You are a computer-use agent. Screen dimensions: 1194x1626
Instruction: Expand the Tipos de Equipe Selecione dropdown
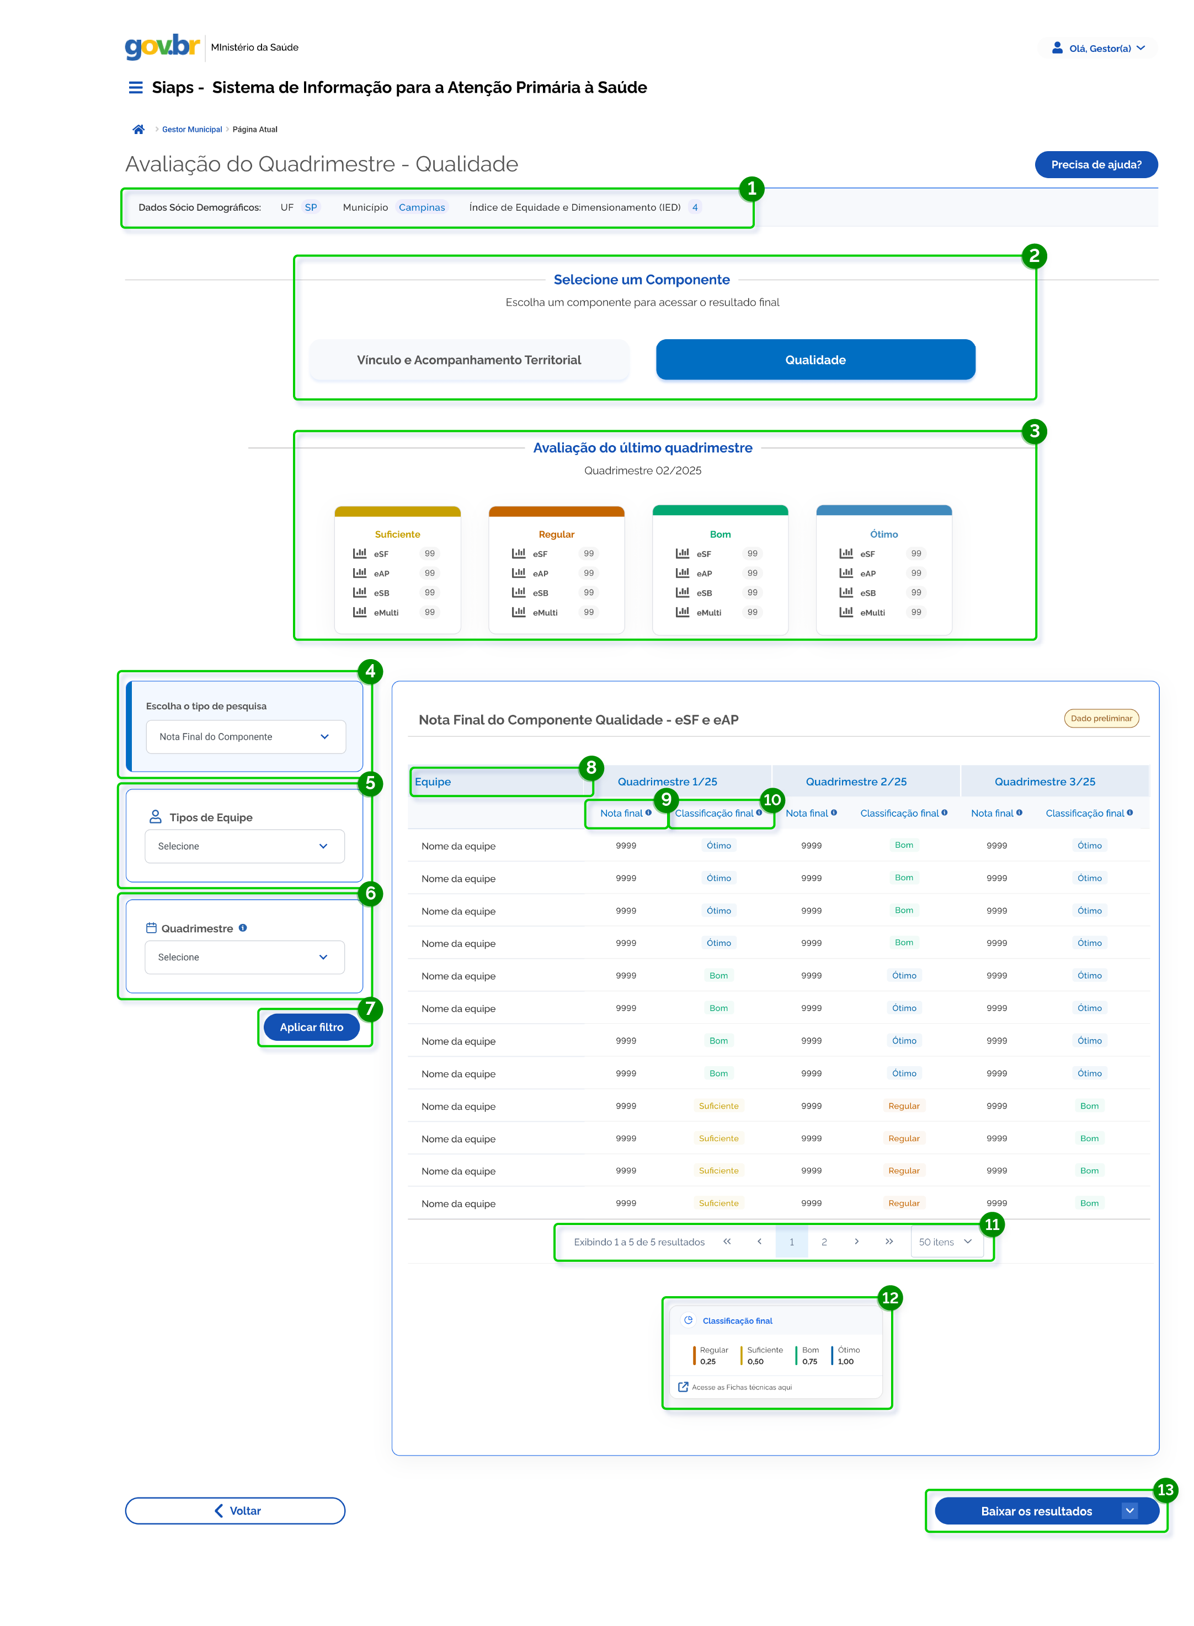coord(244,846)
